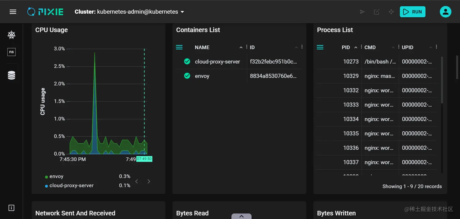460x219 pixels.
Task: Click envoy container status check icon
Action: (x=187, y=76)
